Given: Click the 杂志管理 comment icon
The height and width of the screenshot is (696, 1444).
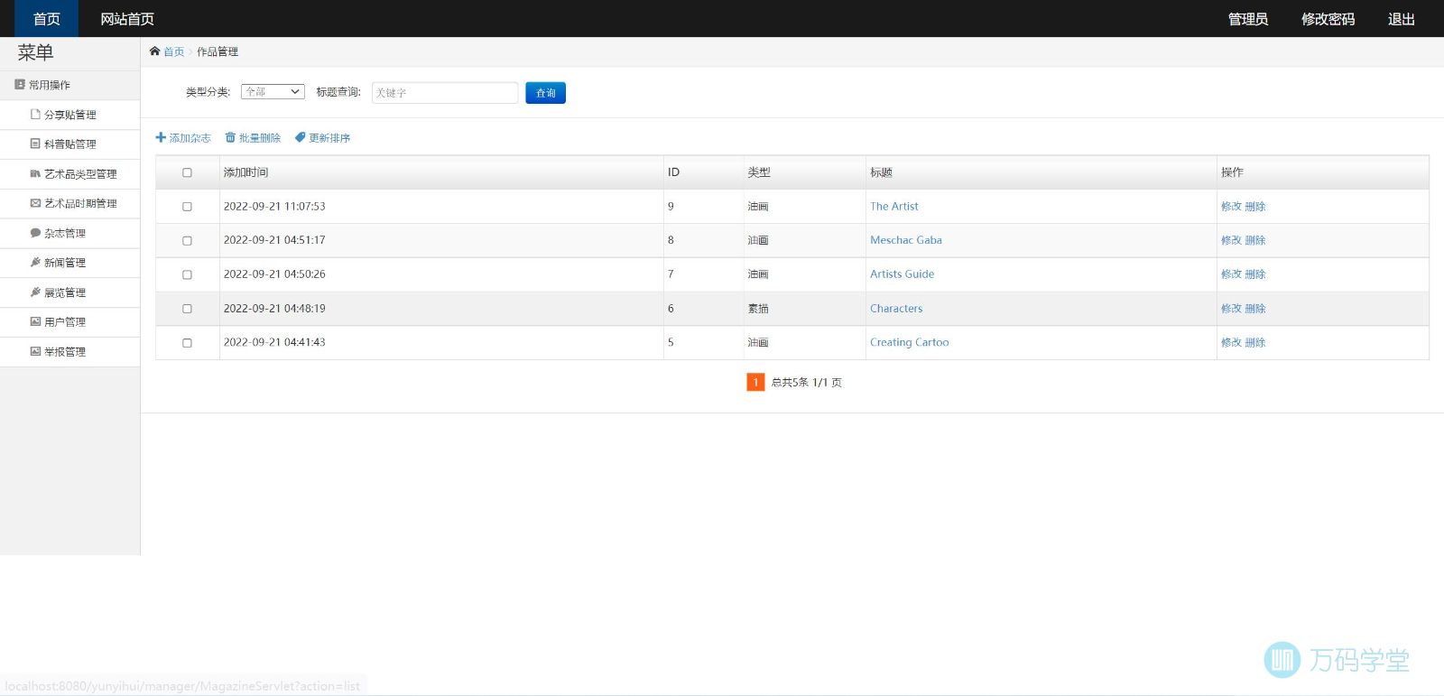Looking at the screenshot, I should [35, 233].
